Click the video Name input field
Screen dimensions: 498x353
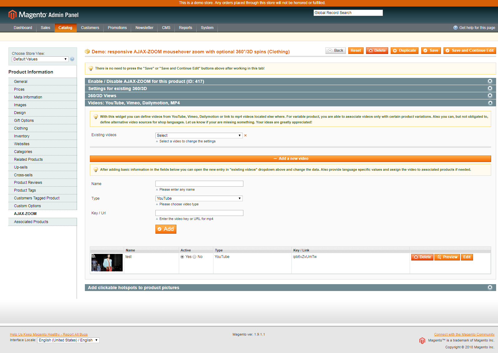click(x=199, y=184)
